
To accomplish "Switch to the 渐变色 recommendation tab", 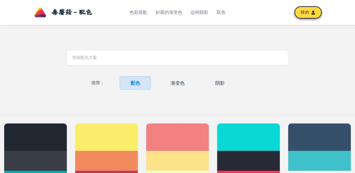I will [x=177, y=83].
